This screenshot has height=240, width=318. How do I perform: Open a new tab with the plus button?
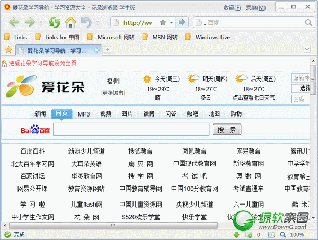click(x=108, y=50)
